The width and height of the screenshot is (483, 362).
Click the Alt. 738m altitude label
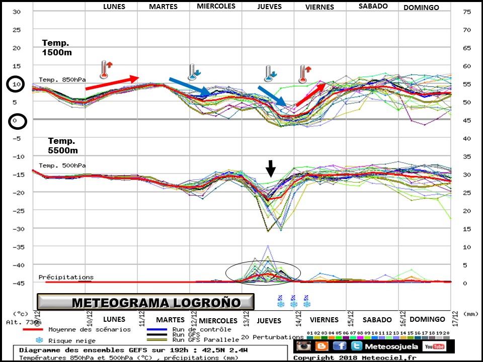pos(24,322)
